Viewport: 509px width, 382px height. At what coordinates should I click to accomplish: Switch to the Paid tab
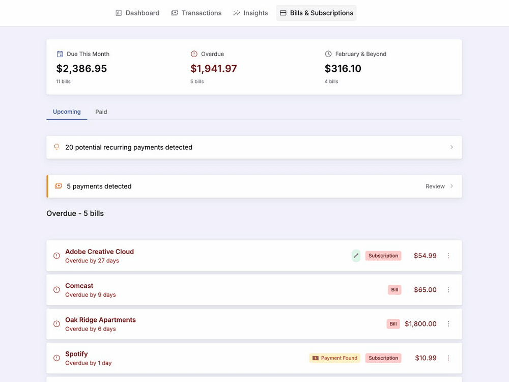click(x=101, y=112)
